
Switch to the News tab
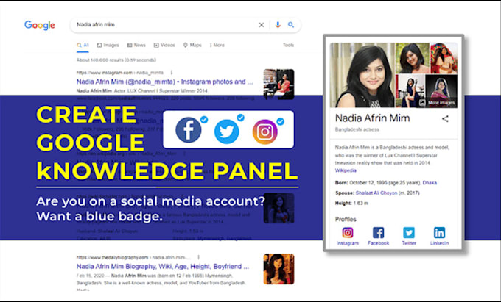[136, 46]
